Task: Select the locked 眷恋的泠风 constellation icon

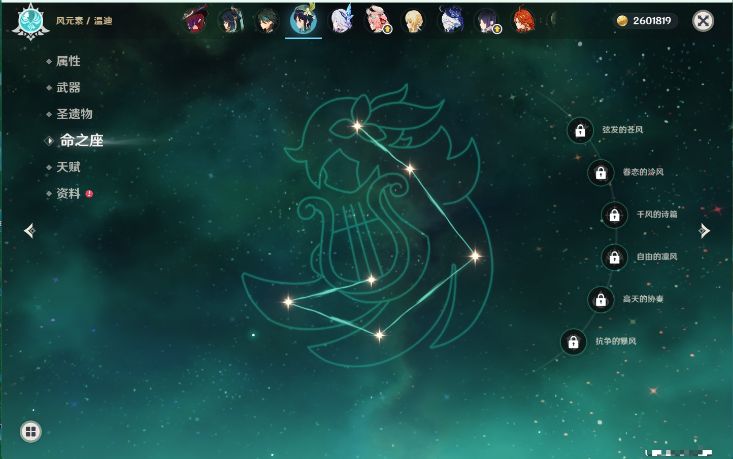Action: coord(601,173)
